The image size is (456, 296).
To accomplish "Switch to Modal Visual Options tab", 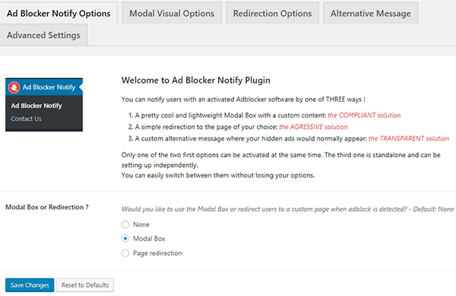I will point(172,14).
